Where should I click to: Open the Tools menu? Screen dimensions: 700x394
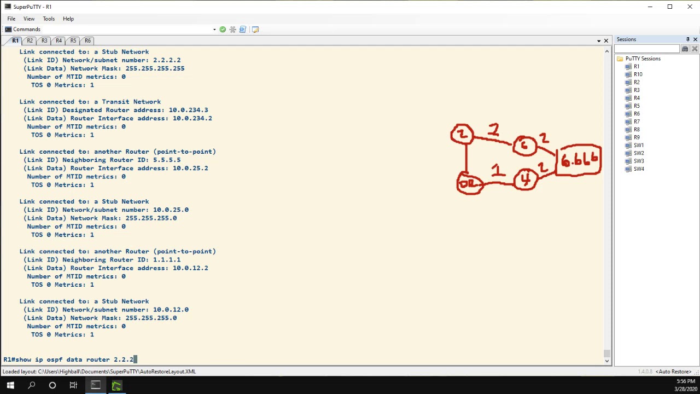click(49, 19)
